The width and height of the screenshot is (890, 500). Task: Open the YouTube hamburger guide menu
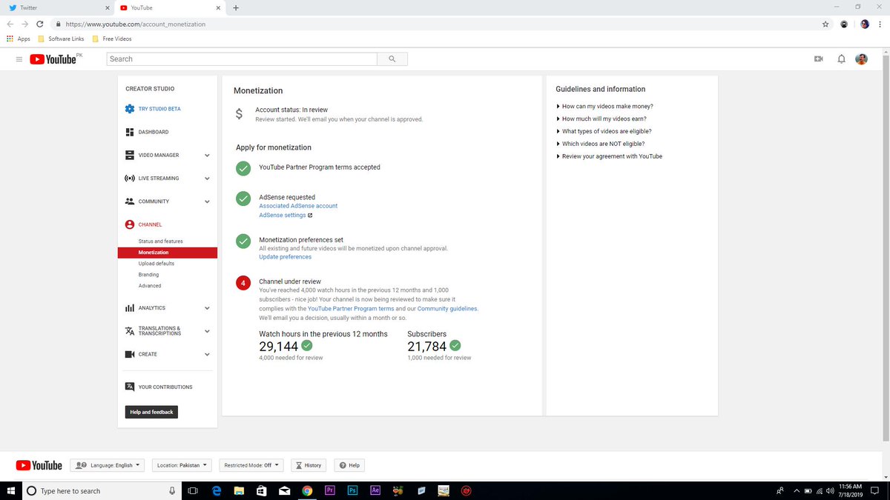pos(19,59)
